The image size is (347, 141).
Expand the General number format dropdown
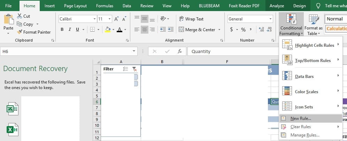[x=270, y=19]
